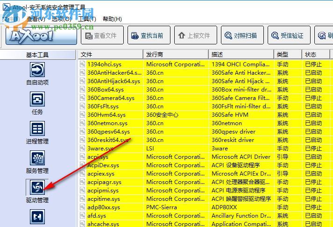Viewport: 333px width, 227px height.
Task: Click the 360安全中心 publisher cell
Action: 162,115
